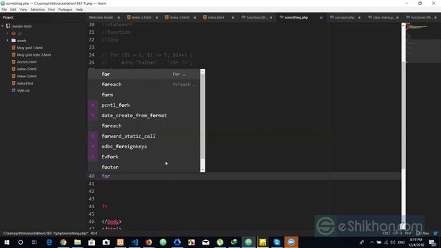This screenshot has width=441, height=248.
Task: Switch to the index.html tab
Action: [x=216, y=17]
